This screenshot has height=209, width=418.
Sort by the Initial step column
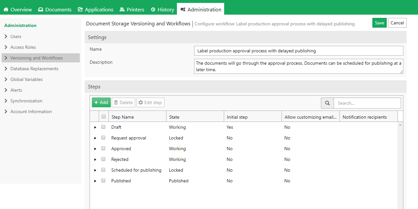pos(252,117)
